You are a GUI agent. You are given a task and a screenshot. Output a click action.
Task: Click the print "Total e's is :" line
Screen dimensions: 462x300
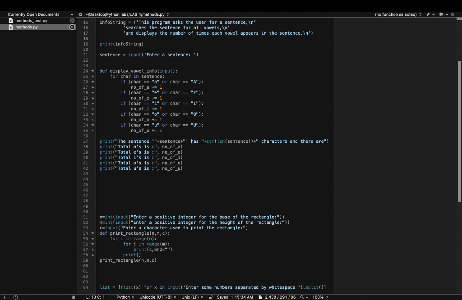point(141,152)
